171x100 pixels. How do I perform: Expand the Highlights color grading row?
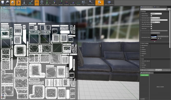click(x=141, y=54)
